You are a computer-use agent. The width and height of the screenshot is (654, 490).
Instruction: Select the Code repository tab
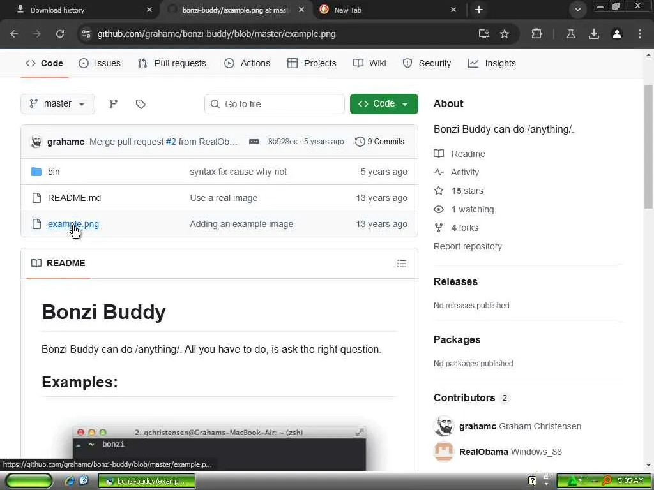point(44,63)
